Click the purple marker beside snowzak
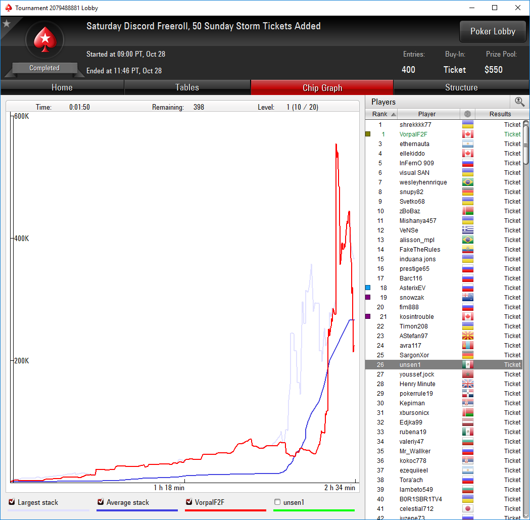Viewport: 530px width, 520px height. click(368, 297)
